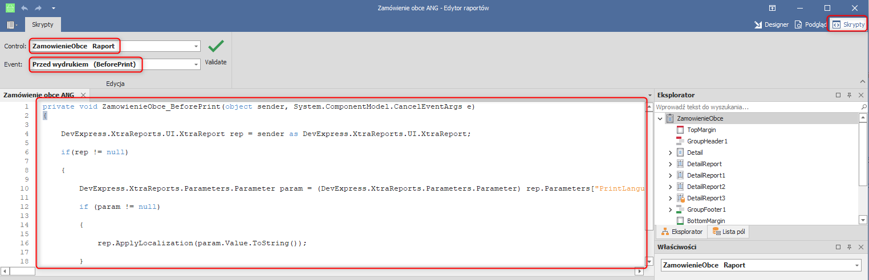869x280 pixels.
Task: Click the Validate checkmark button
Action: pyautogui.click(x=216, y=47)
